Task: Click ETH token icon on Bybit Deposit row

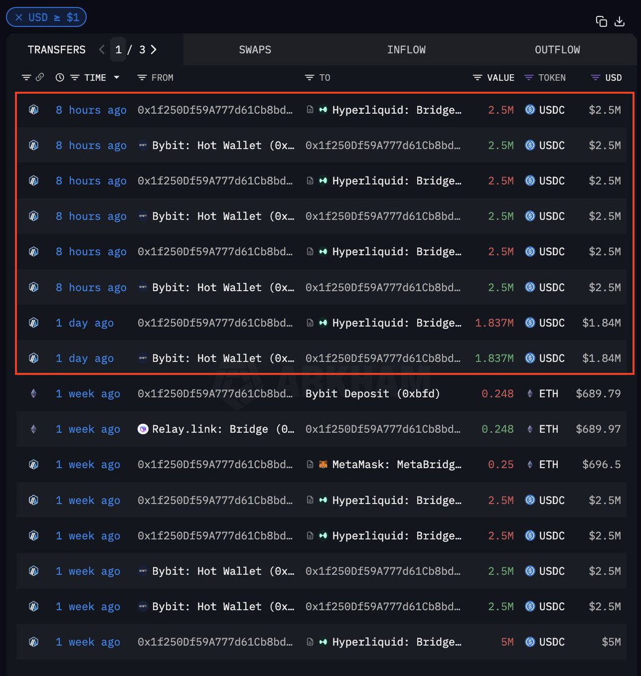Action: pyautogui.click(x=529, y=394)
